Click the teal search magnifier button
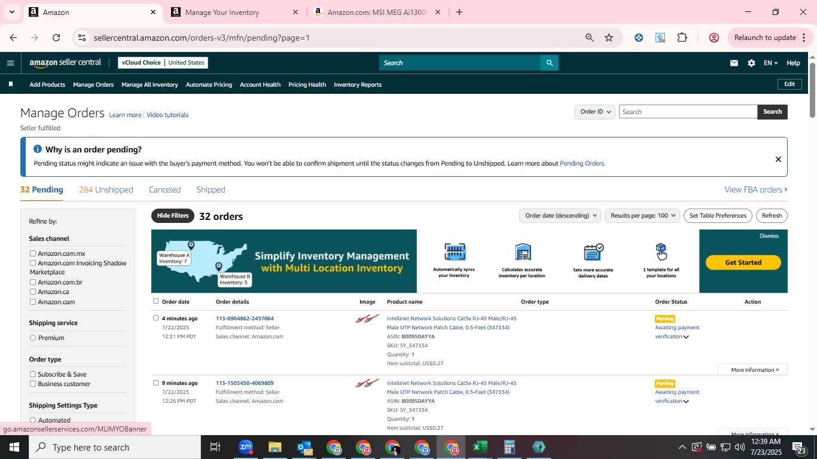The width and height of the screenshot is (817, 459). click(549, 63)
